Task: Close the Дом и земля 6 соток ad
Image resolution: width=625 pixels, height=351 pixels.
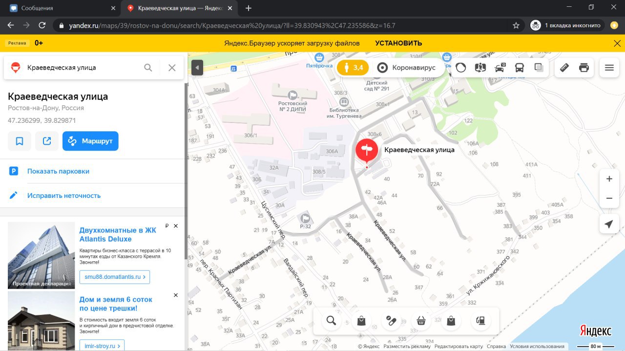Action: (x=176, y=295)
